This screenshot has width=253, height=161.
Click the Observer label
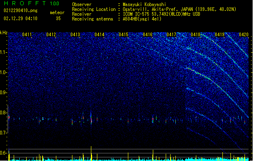pos(82,4)
